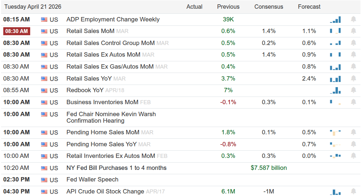
Task: Open mini chart for Retail Sales Ex Autos MoM
Action: (x=335, y=54)
